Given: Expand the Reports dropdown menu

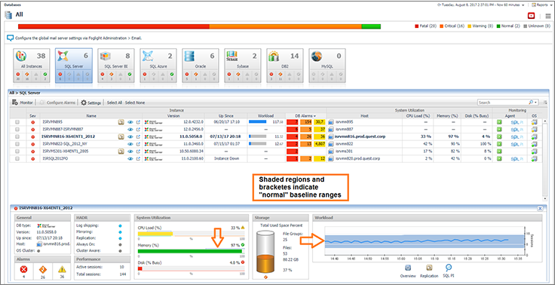Looking at the screenshot, I should click(542, 5).
